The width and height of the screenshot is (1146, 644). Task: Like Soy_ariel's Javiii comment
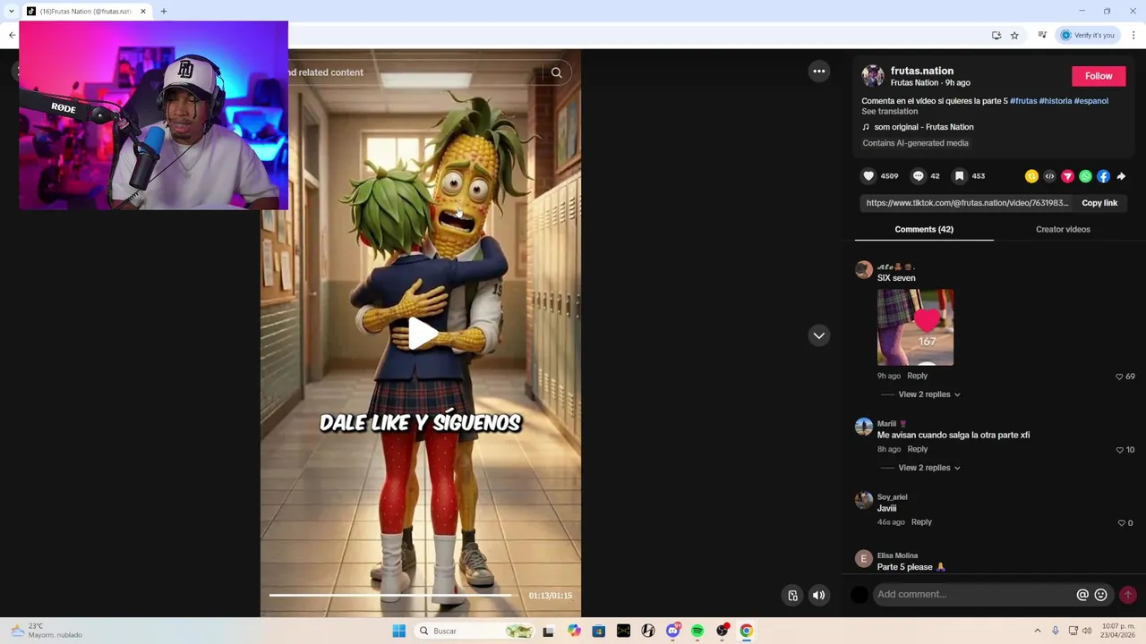tap(1121, 523)
